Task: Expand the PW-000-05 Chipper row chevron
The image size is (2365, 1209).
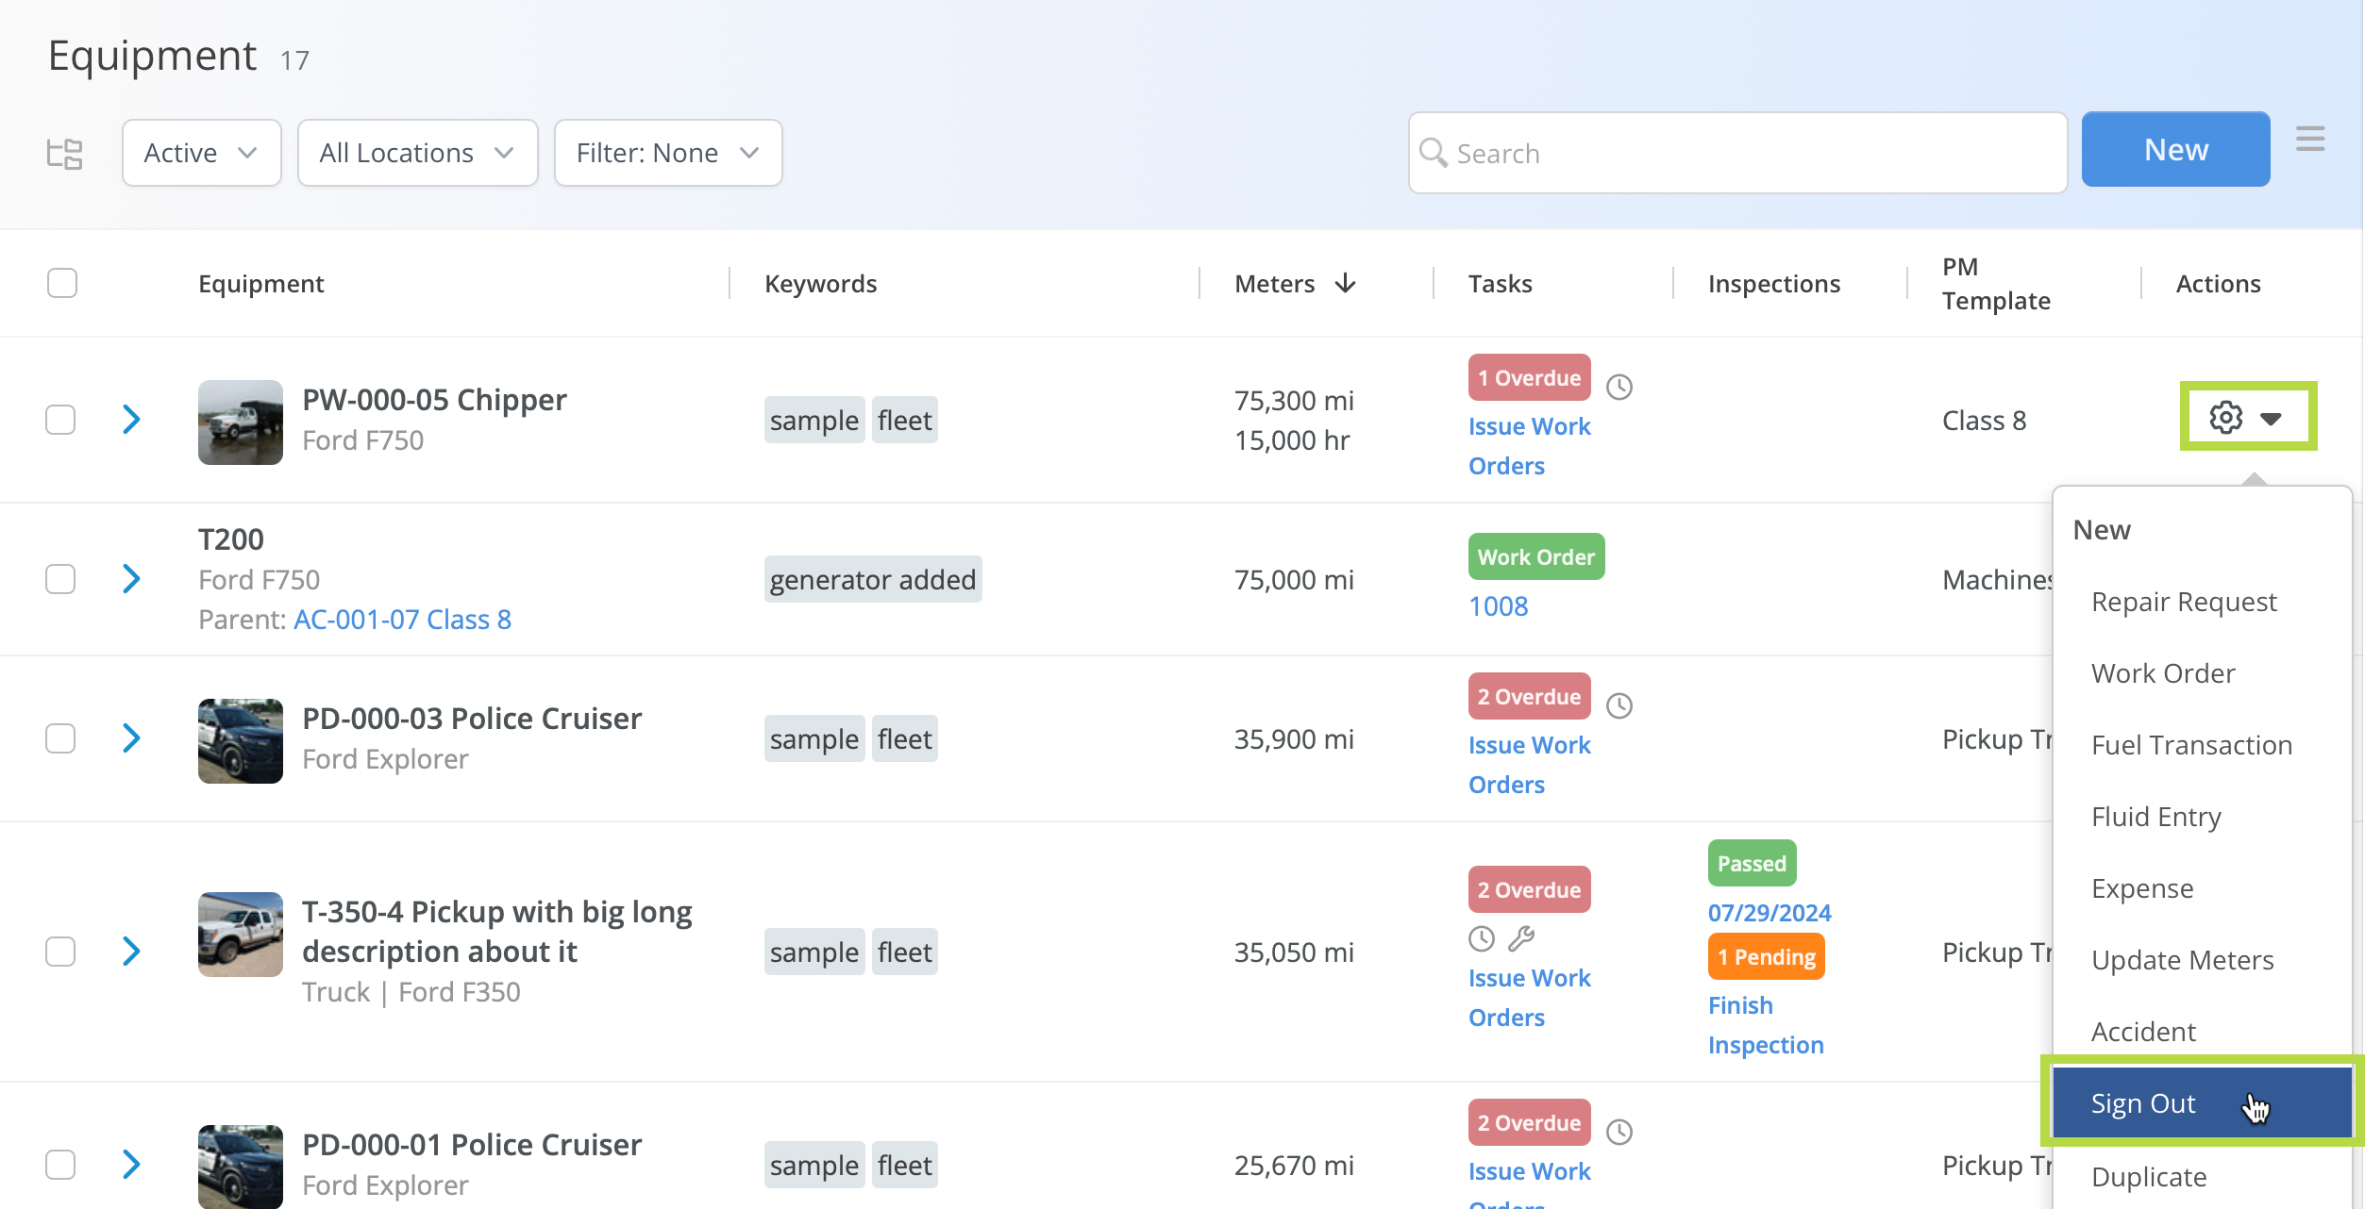Action: (132, 419)
